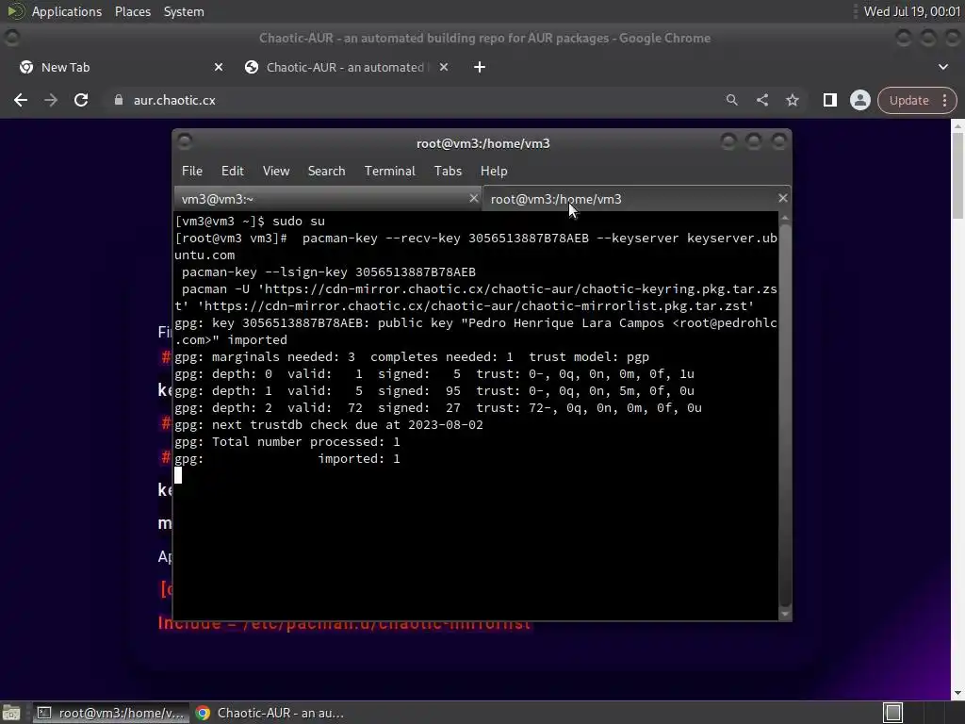This screenshot has width=965, height=724.
Task: Close the vm3@vm3:~ terminal tab
Action: [x=473, y=198]
